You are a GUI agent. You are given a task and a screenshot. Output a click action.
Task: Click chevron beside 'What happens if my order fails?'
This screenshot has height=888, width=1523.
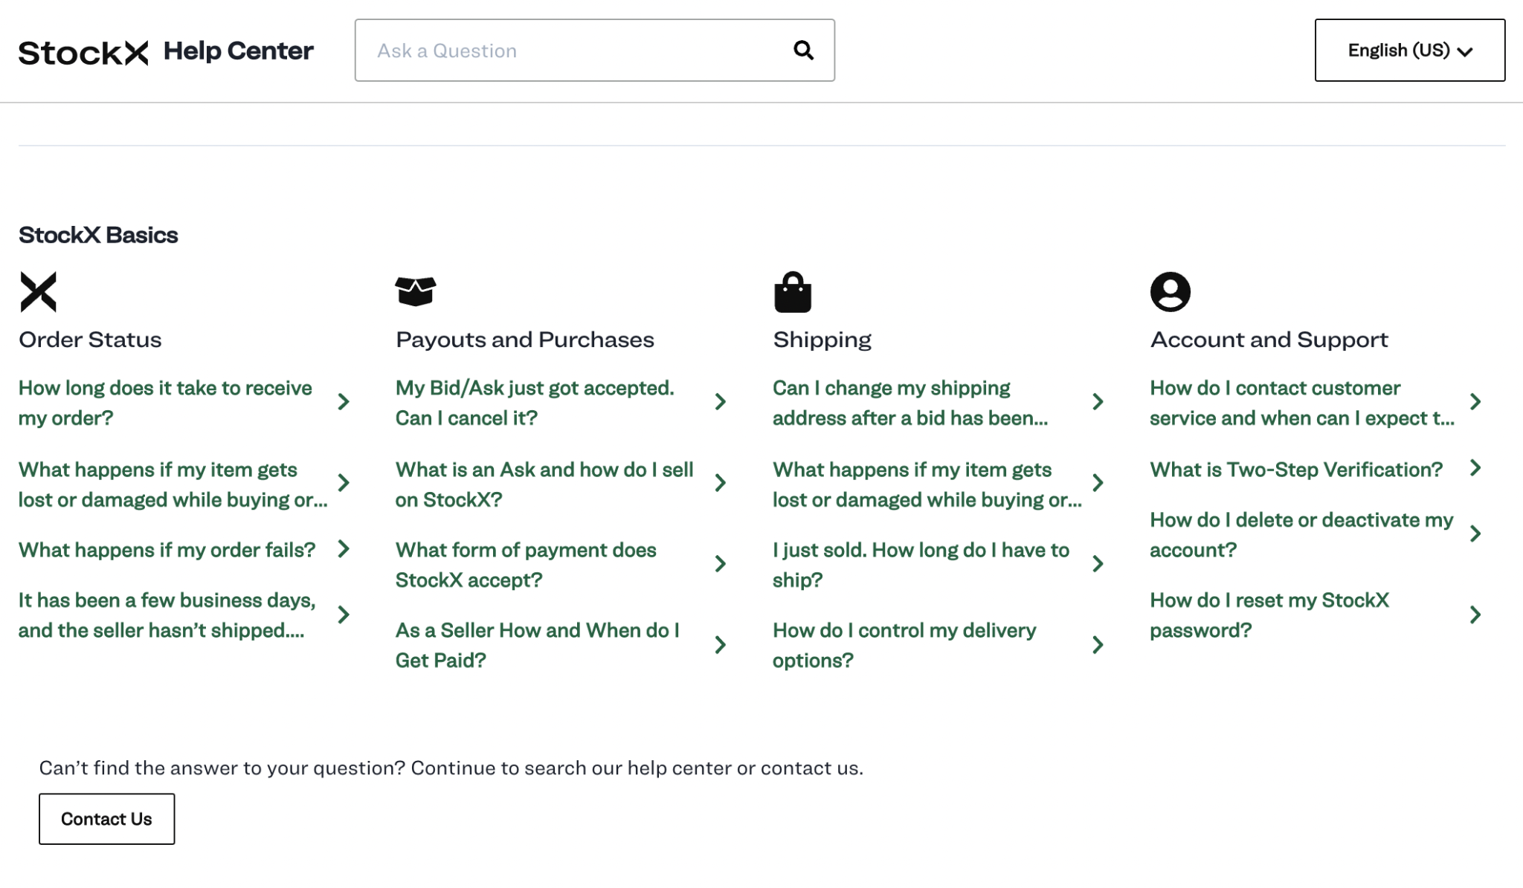click(344, 549)
